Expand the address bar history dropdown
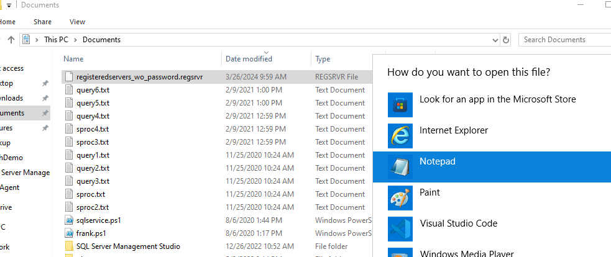 (x=495, y=40)
